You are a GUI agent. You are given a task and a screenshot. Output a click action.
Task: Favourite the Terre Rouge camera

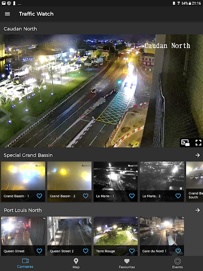132,251
